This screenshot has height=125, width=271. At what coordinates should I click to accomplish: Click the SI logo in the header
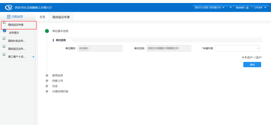click(x=9, y=7)
